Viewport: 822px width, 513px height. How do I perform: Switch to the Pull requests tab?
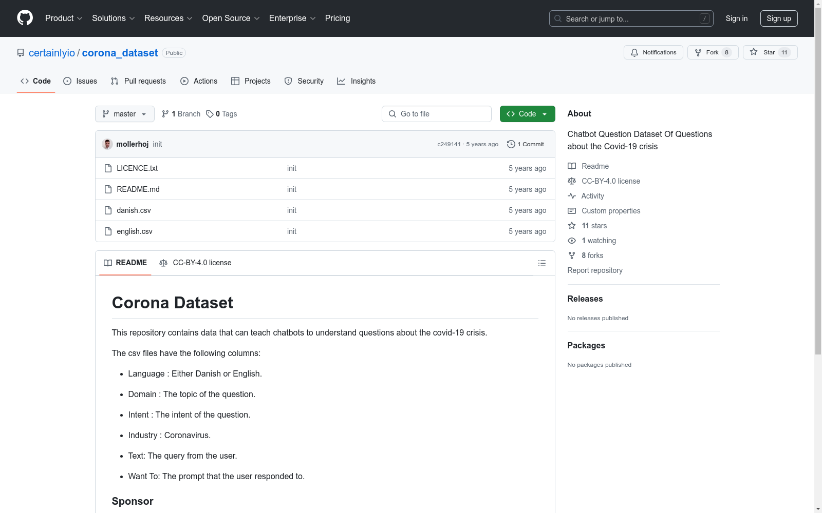[138, 81]
